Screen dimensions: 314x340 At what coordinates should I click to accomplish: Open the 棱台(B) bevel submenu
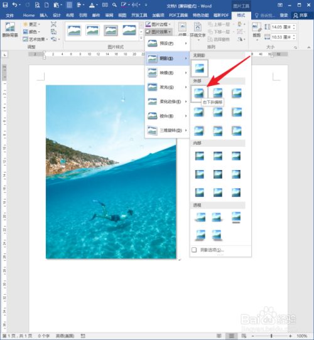point(167,116)
